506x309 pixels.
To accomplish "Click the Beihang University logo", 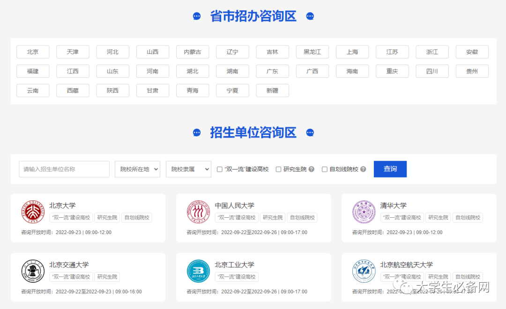I will click(x=364, y=271).
